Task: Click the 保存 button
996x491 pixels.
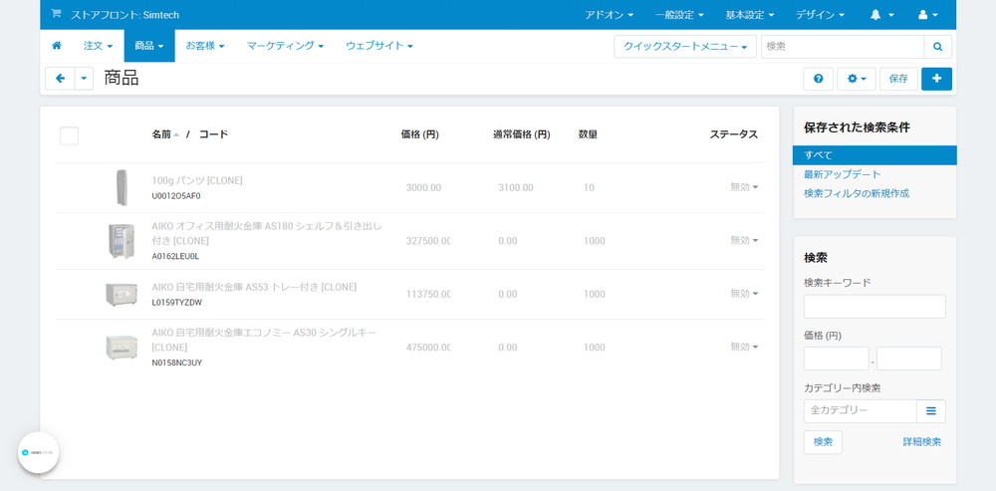Action: click(x=898, y=79)
